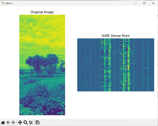
Task: Activate the Pan axes tool
Action: coord(20,123)
